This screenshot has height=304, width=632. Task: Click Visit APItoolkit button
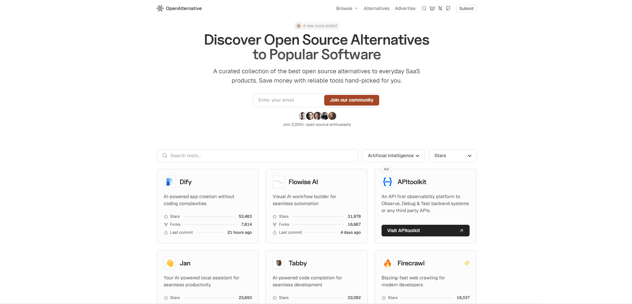(426, 230)
